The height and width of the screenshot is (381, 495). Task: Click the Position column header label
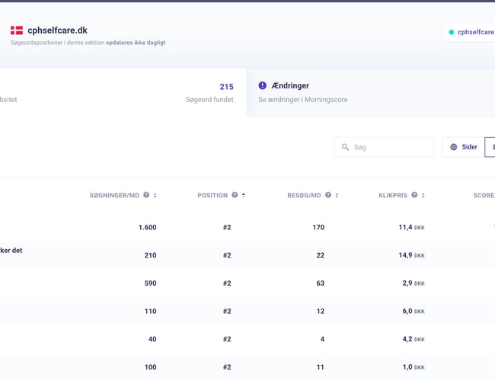click(x=212, y=195)
